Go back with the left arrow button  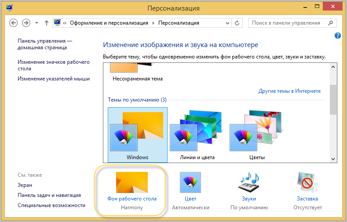[13, 23]
